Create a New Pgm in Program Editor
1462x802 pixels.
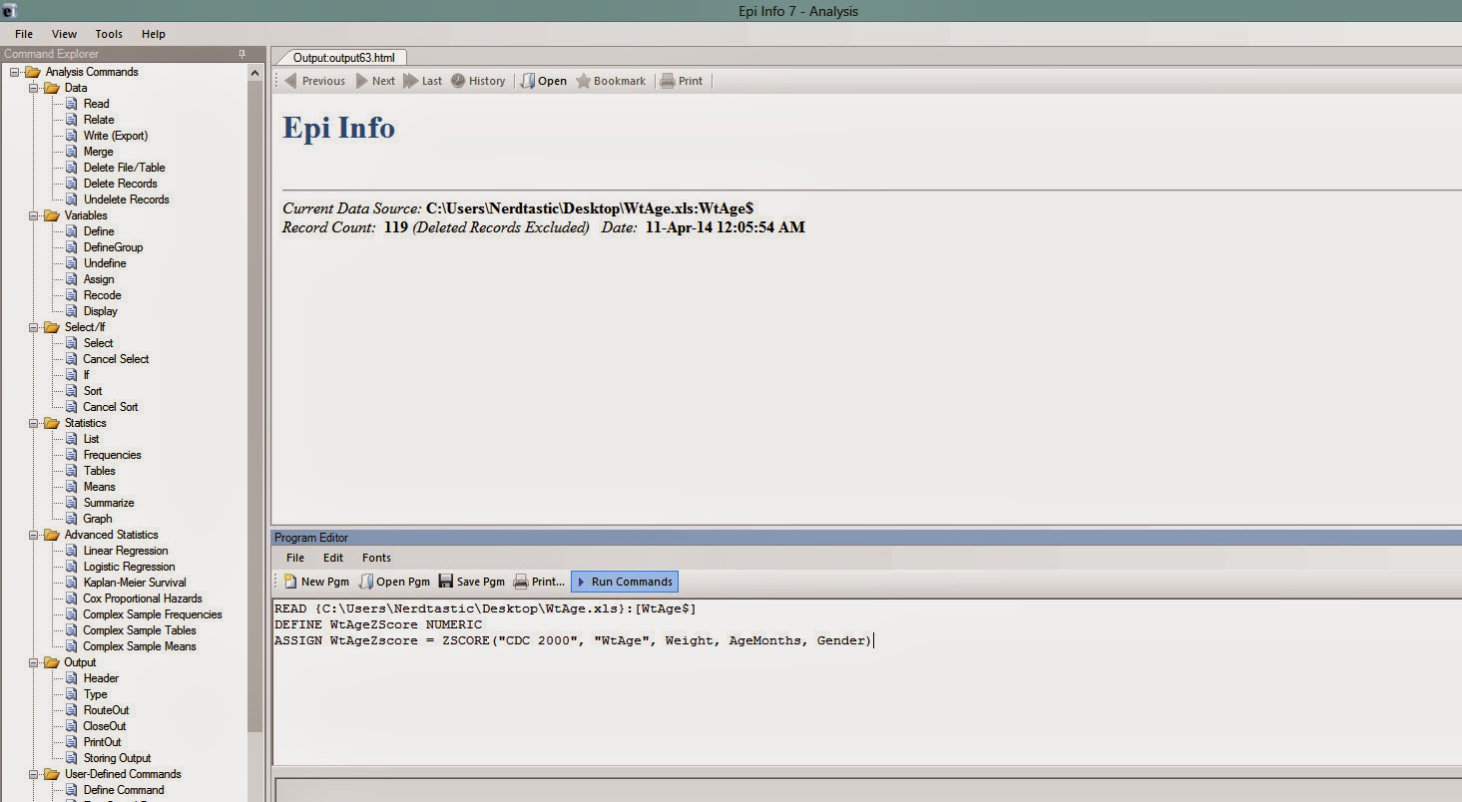tap(316, 582)
